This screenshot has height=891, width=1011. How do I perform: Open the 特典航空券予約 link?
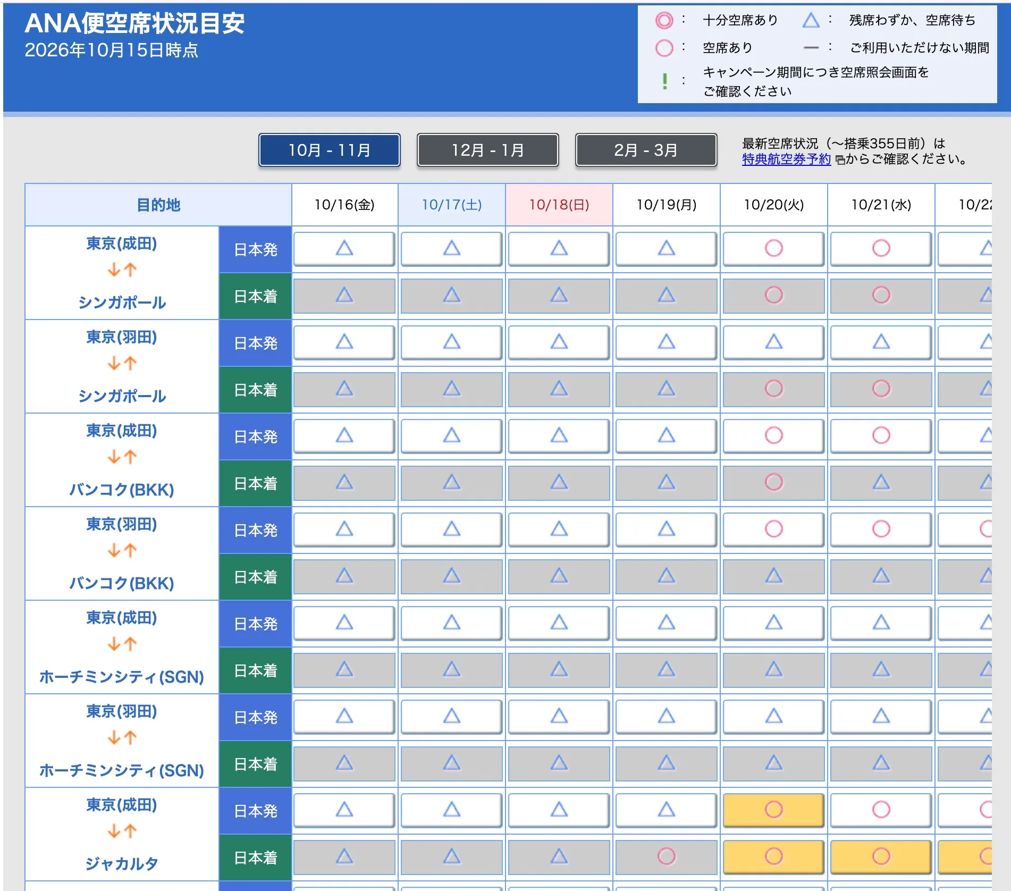(x=786, y=159)
